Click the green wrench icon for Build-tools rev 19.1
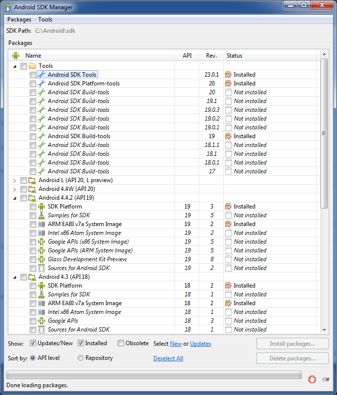337x395 pixels. (x=42, y=101)
